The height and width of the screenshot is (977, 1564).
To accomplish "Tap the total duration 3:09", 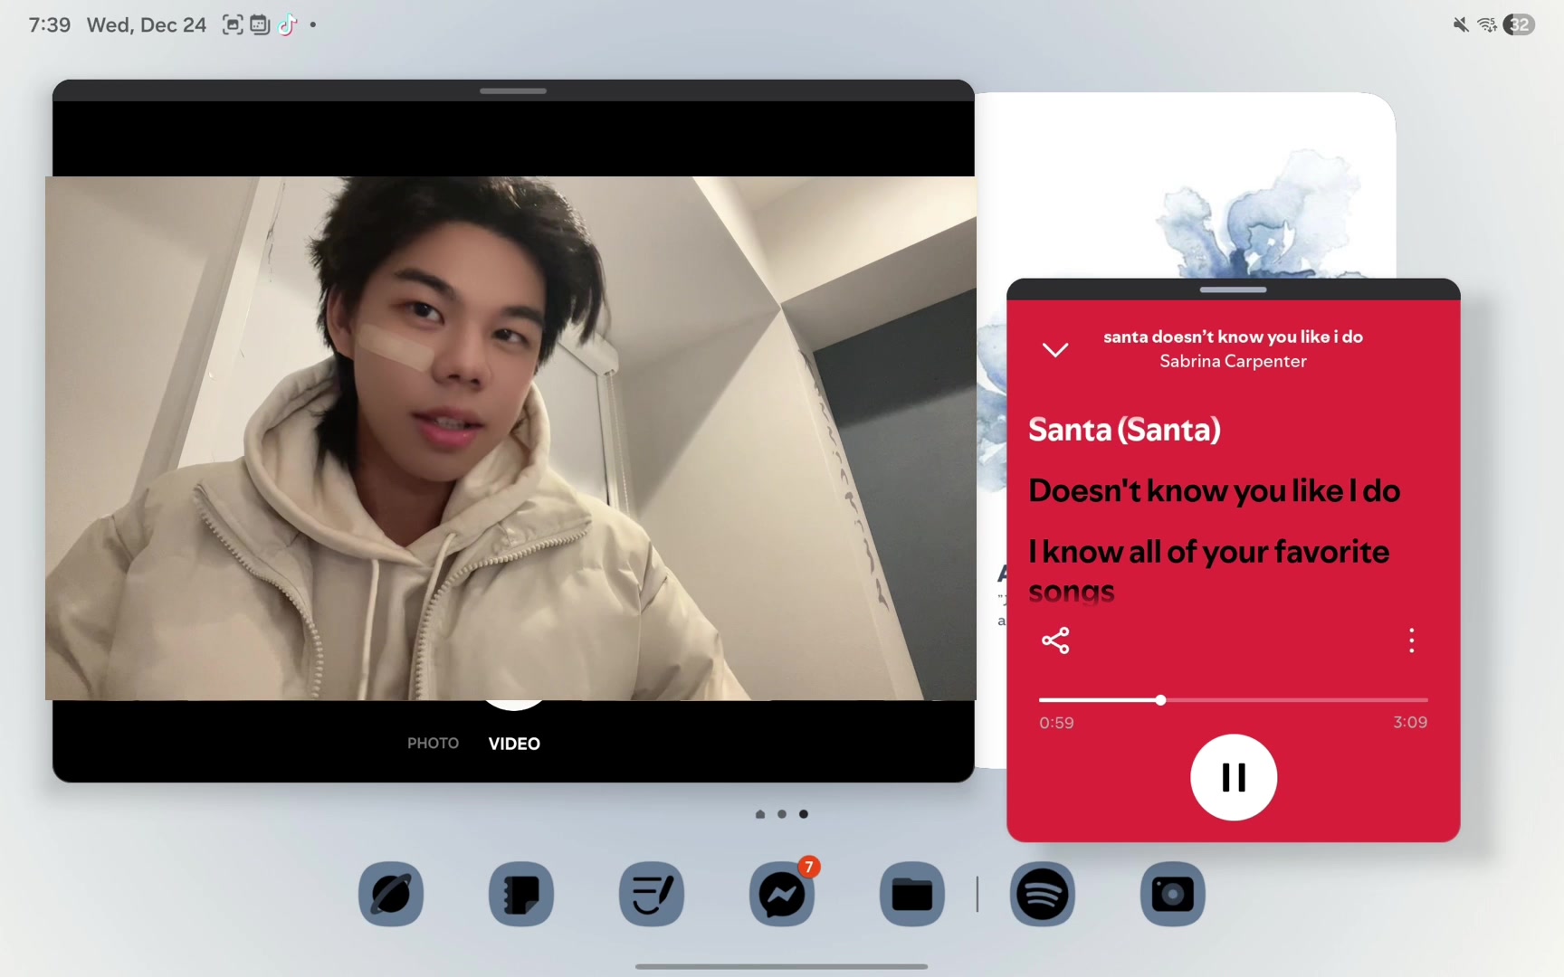I will [1410, 722].
